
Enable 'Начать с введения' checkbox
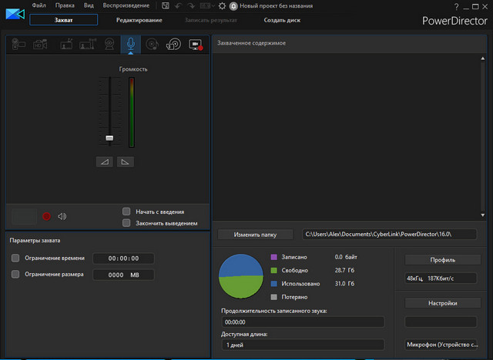pyautogui.click(x=126, y=212)
